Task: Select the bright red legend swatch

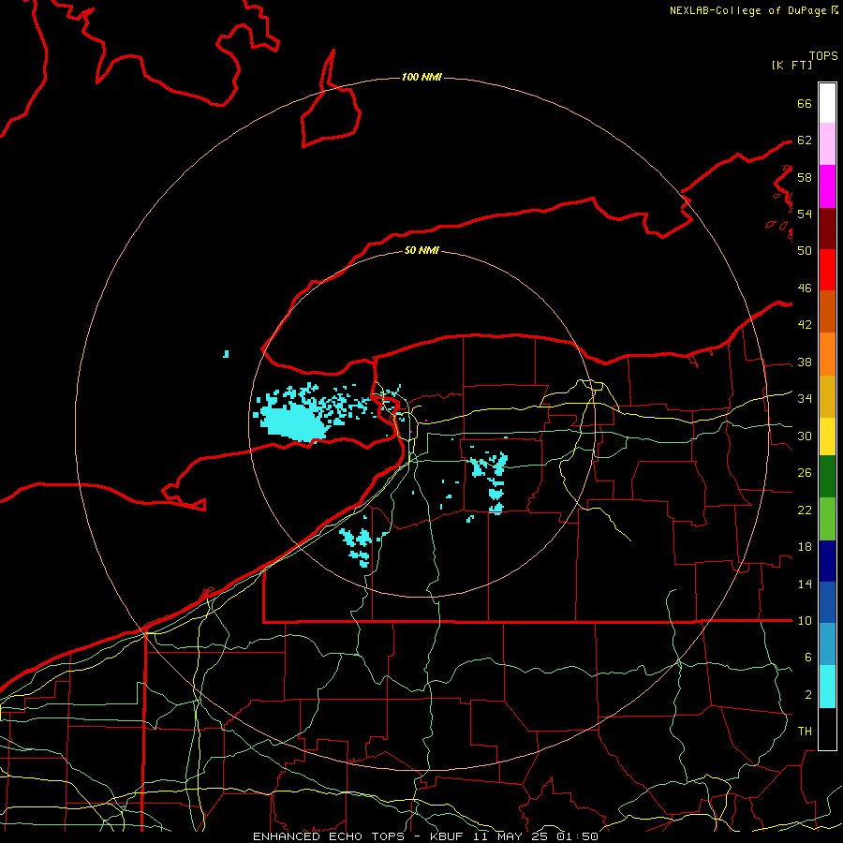Action: (x=827, y=270)
